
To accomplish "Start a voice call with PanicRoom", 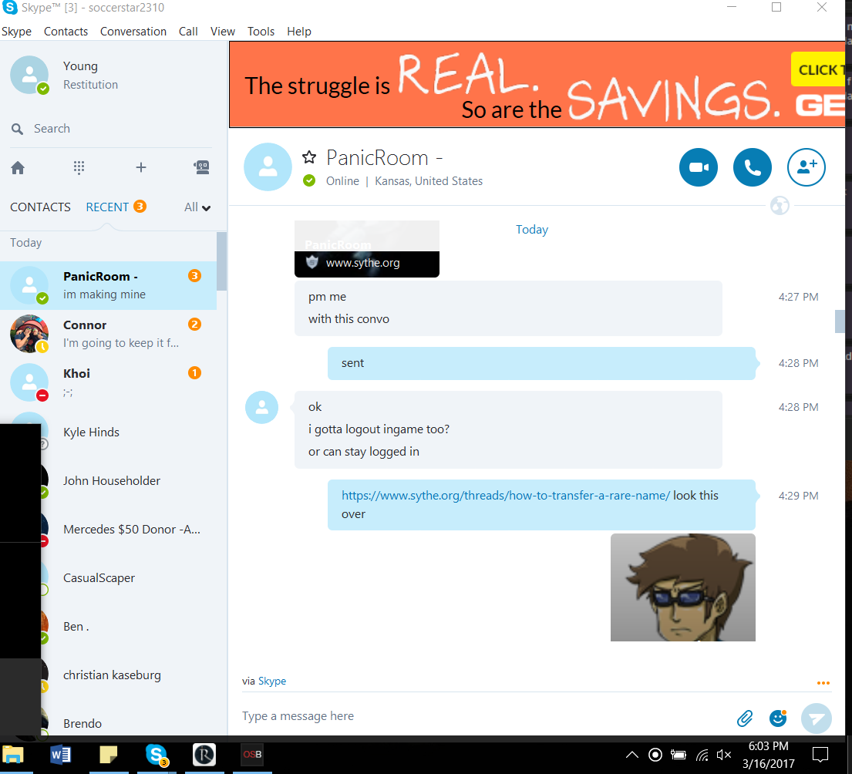I will click(752, 167).
